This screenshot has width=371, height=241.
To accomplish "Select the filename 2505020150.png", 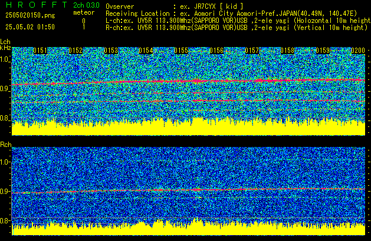I will (x=30, y=15).
